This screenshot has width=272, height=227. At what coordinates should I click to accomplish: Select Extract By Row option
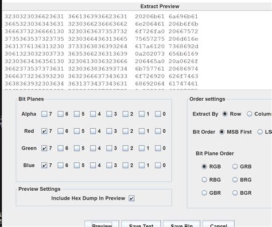pos(225,114)
